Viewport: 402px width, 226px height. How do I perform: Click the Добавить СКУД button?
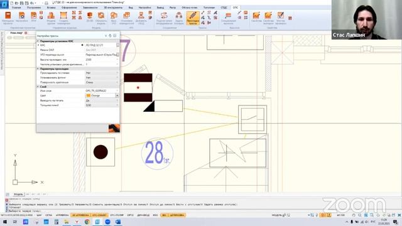pyautogui.click(x=141, y=18)
